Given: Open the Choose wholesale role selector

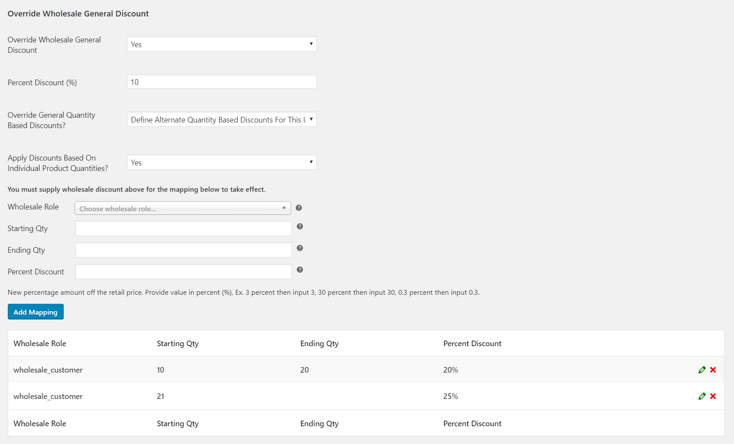Looking at the screenshot, I should coord(182,208).
